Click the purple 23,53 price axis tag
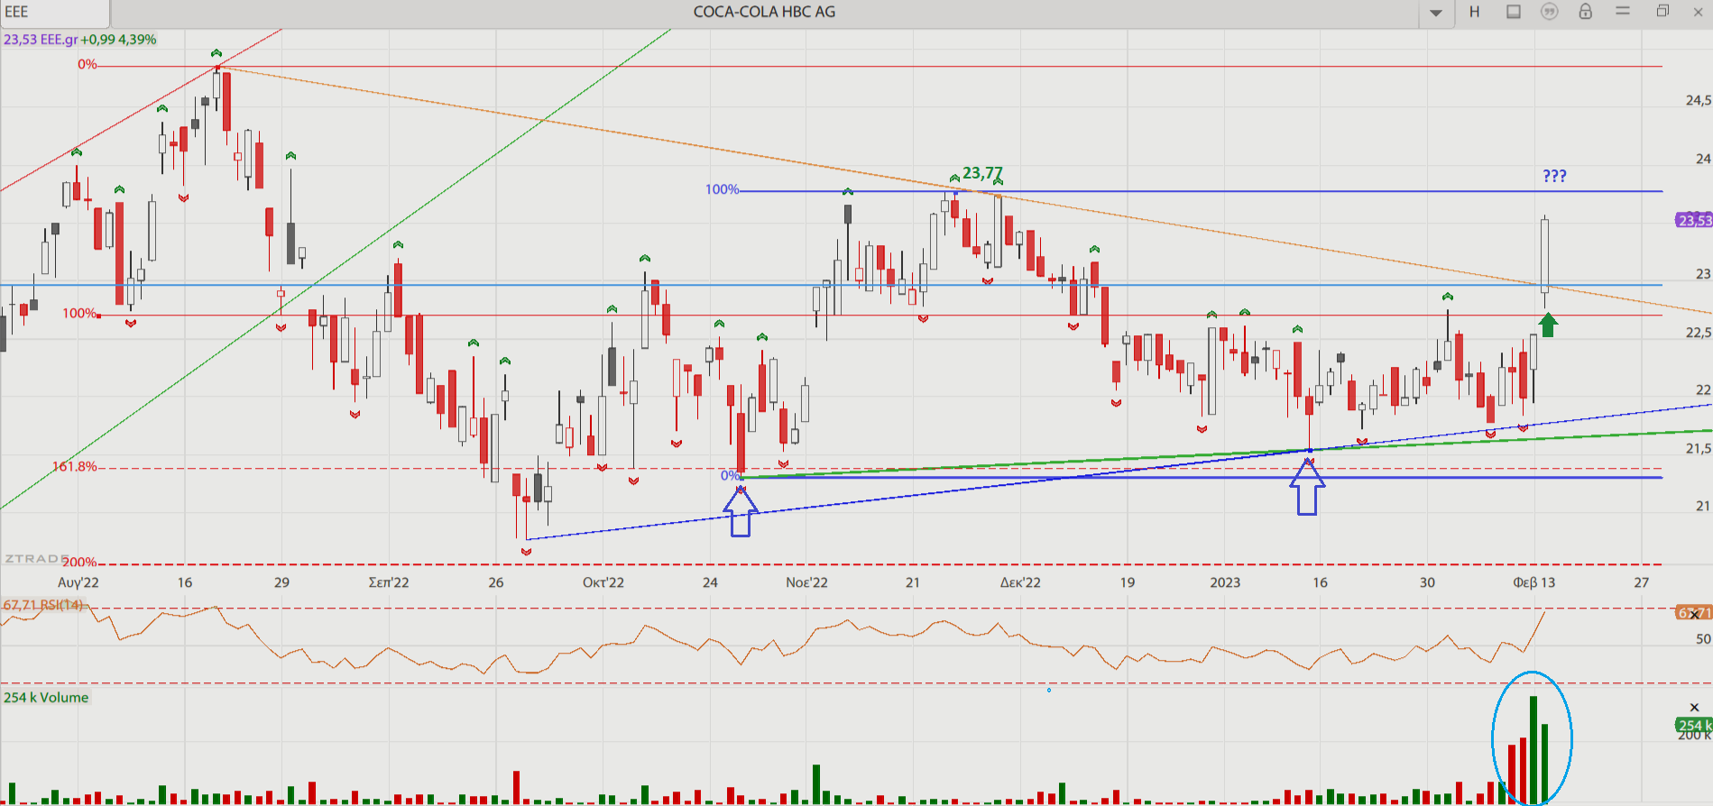This screenshot has width=1713, height=806. point(1694,220)
